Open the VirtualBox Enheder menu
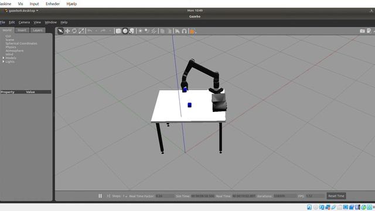The height and width of the screenshot is (211, 375). 53,4
